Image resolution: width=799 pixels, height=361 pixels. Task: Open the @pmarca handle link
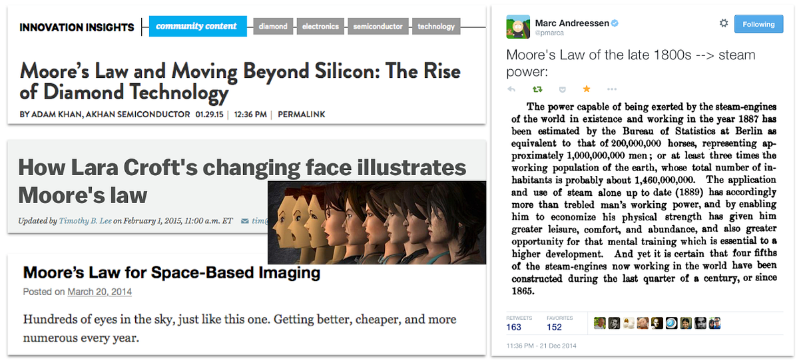(x=549, y=33)
